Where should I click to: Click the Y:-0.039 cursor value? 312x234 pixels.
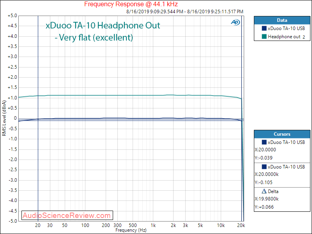click(264, 158)
